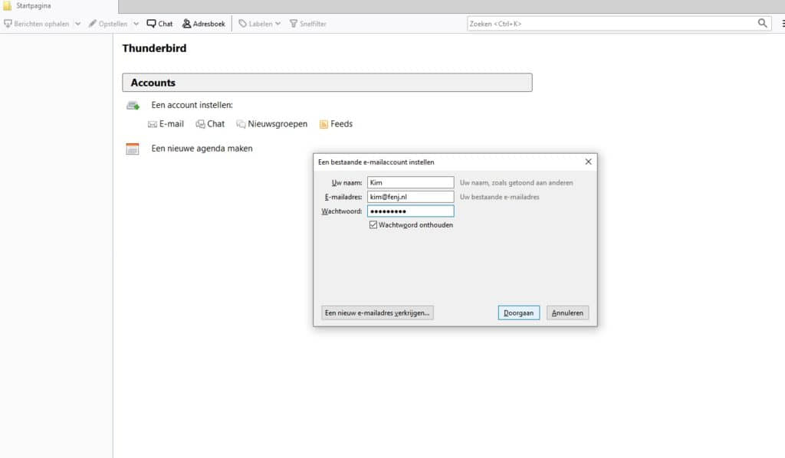Click the magnifier search icon
The width and height of the screenshot is (785, 458).
(x=762, y=23)
